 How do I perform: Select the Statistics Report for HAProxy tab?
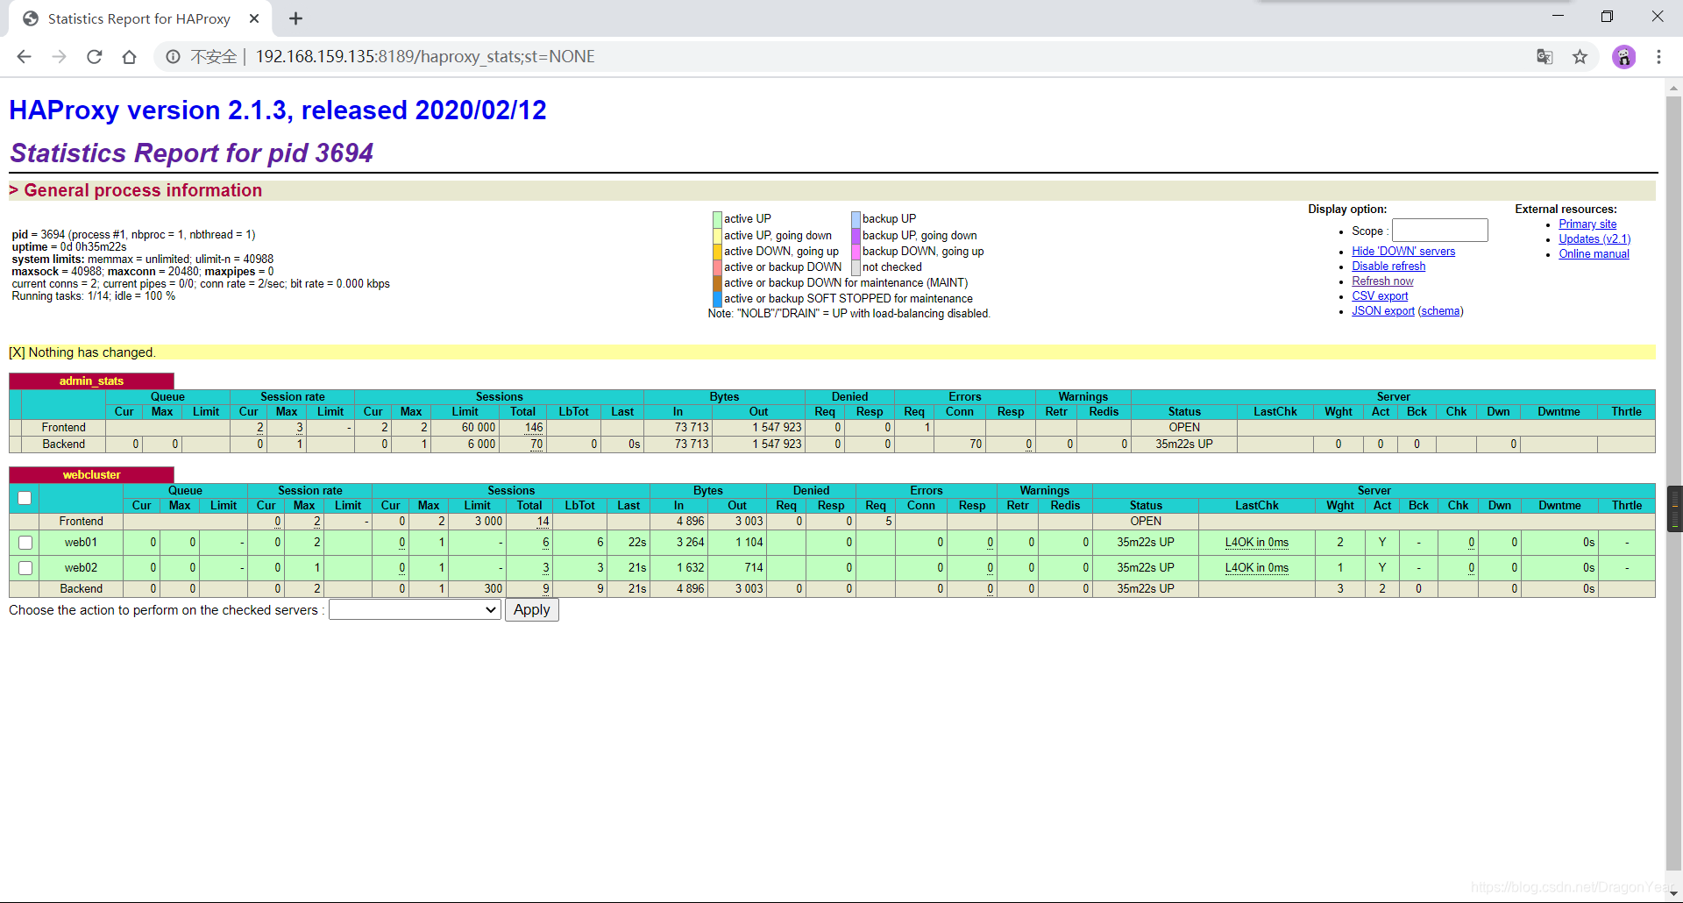[139, 18]
